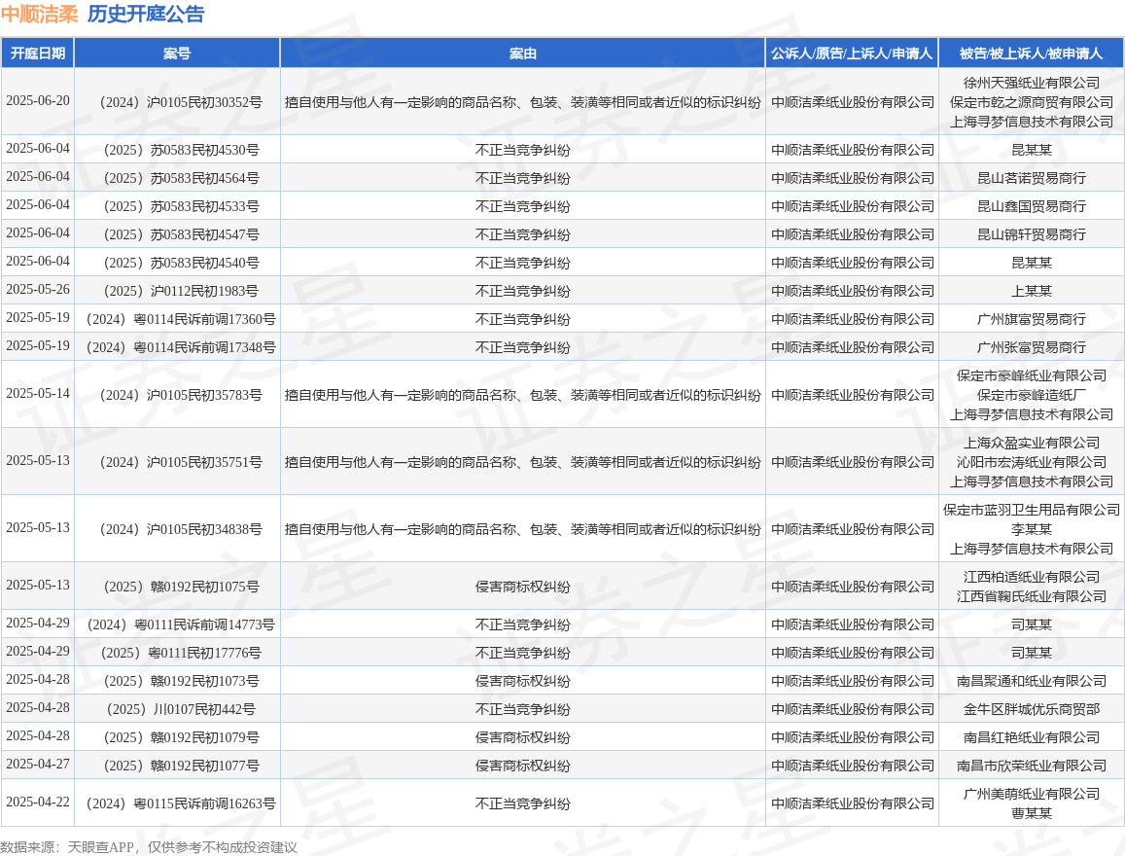
Task: Select the date 2025-05-14
Action: pos(38,394)
